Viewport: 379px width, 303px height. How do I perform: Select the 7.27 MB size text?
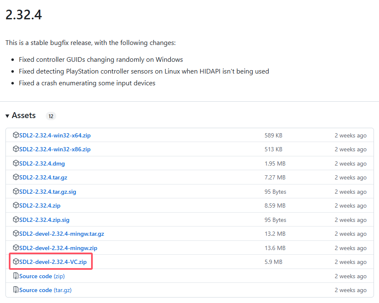(x=275, y=177)
